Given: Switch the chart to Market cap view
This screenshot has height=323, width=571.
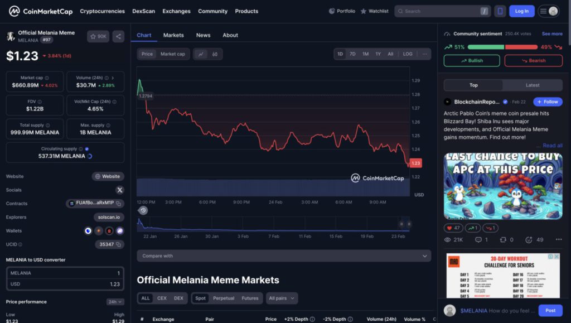Looking at the screenshot, I should tap(172, 54).
